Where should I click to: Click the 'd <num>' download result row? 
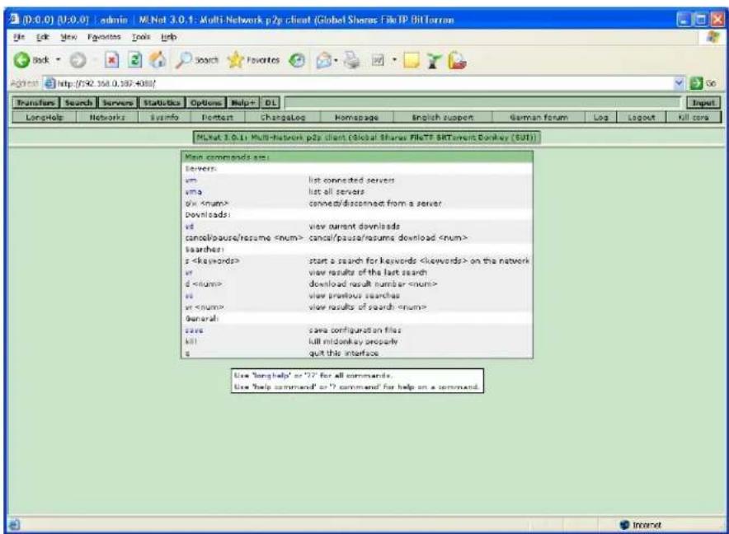[x=356, y=284]
